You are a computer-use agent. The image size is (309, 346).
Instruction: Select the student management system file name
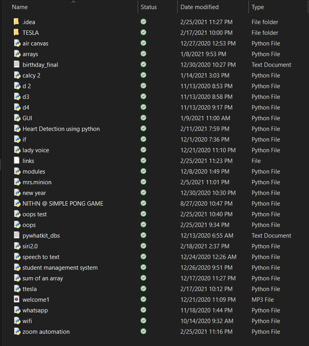click(60, 268)
